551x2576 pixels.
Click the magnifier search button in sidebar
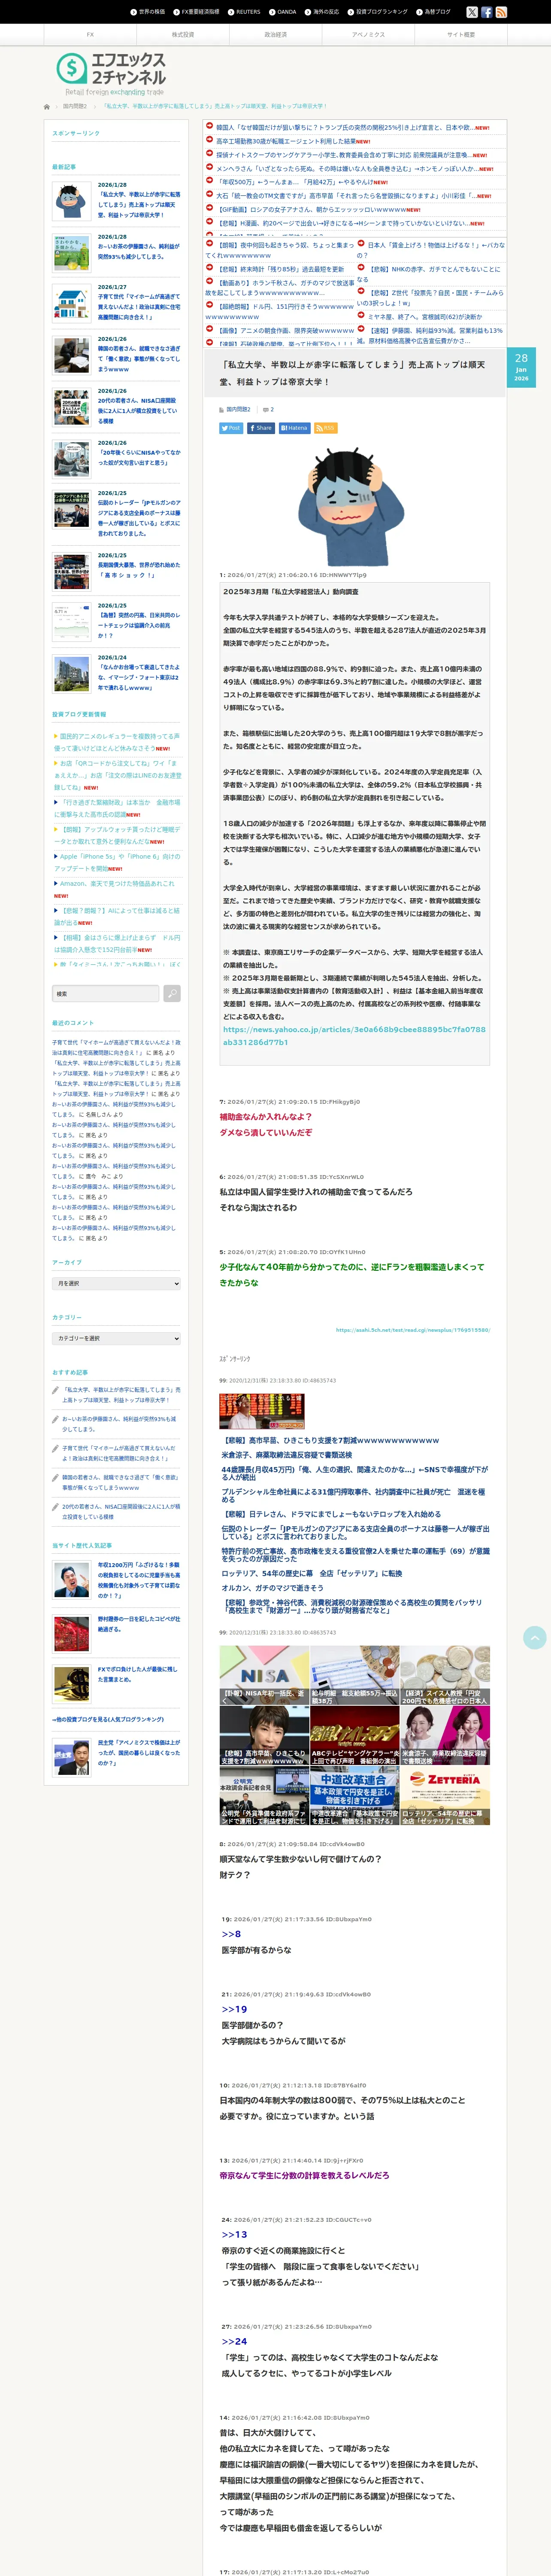(x=172, y=993)
